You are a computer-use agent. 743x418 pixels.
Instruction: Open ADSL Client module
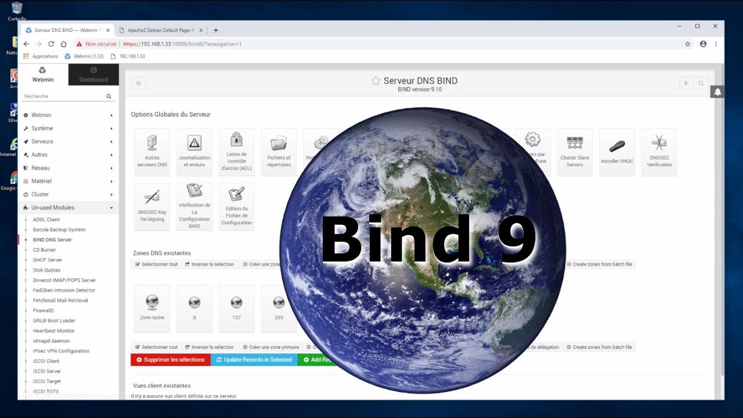point(46,219)
